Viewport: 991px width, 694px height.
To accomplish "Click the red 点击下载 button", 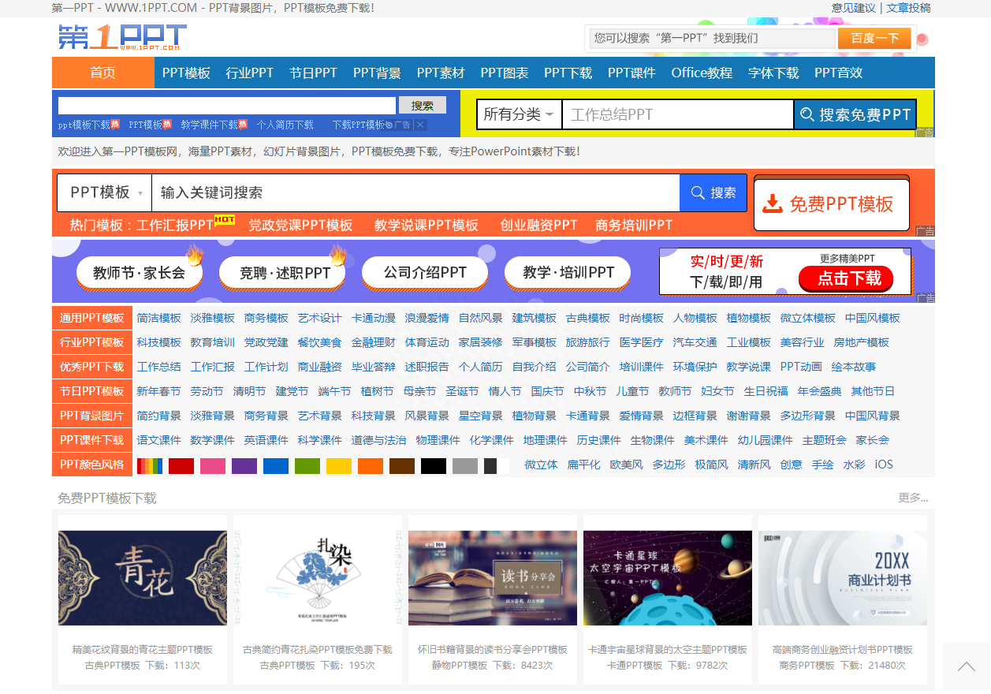I will 846,278.
